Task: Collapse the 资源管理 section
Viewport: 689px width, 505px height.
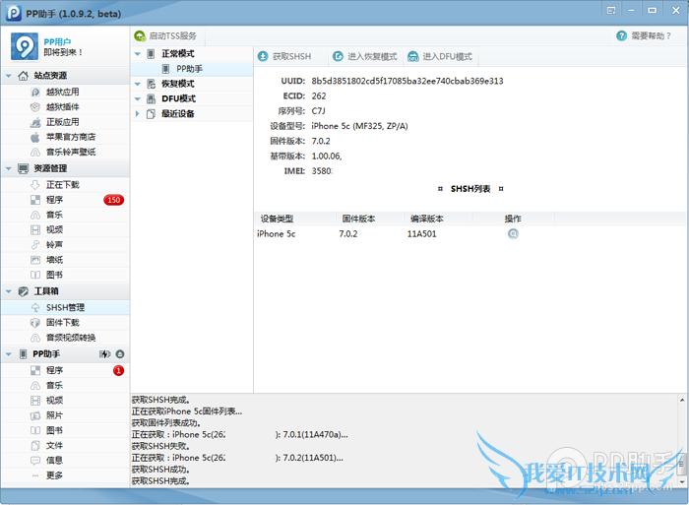Action: [8, 168]
